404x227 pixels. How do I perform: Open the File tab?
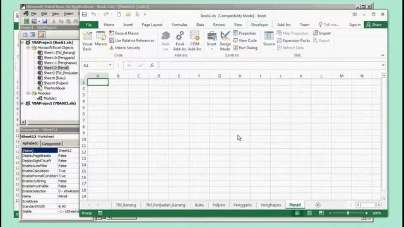89,25
